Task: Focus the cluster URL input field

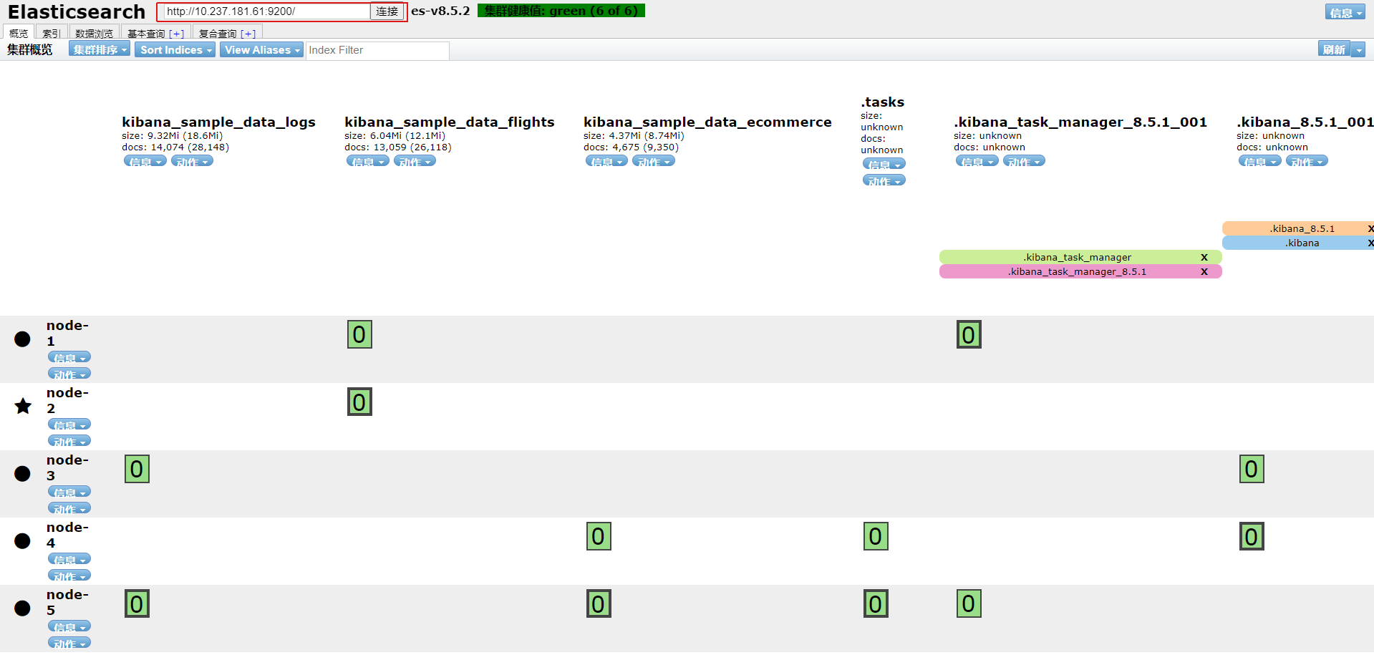Action: tap(267, 11)
